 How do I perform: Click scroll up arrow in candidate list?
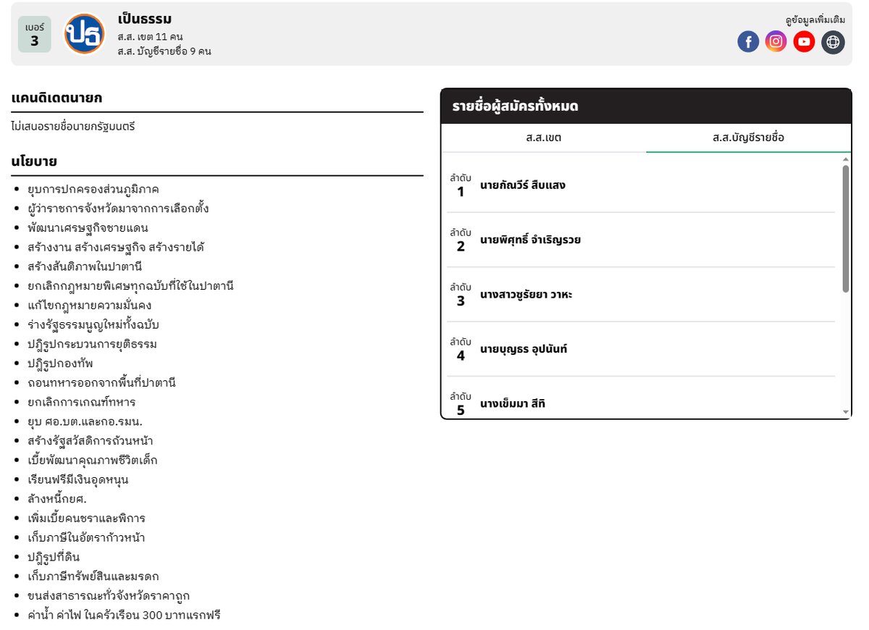(846, 159)
